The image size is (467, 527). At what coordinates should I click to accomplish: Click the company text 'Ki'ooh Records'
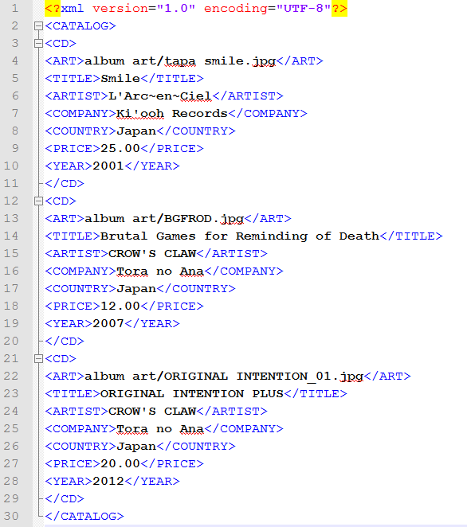tap(172, 114)
